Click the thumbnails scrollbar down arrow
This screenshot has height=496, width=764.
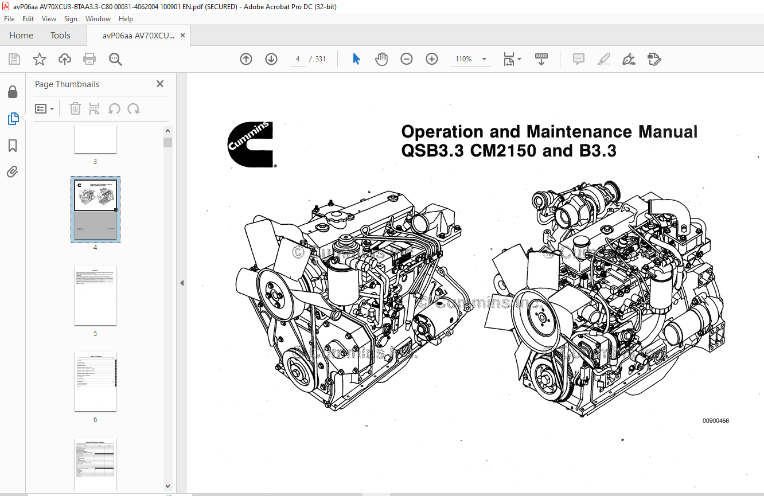[167, 486]
